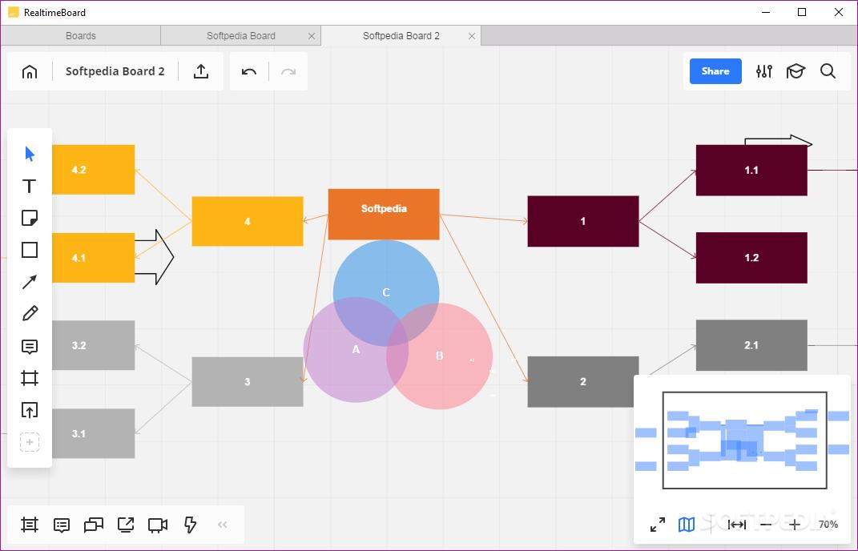Select the maroon box labeled 1.2

pos(751,258)
